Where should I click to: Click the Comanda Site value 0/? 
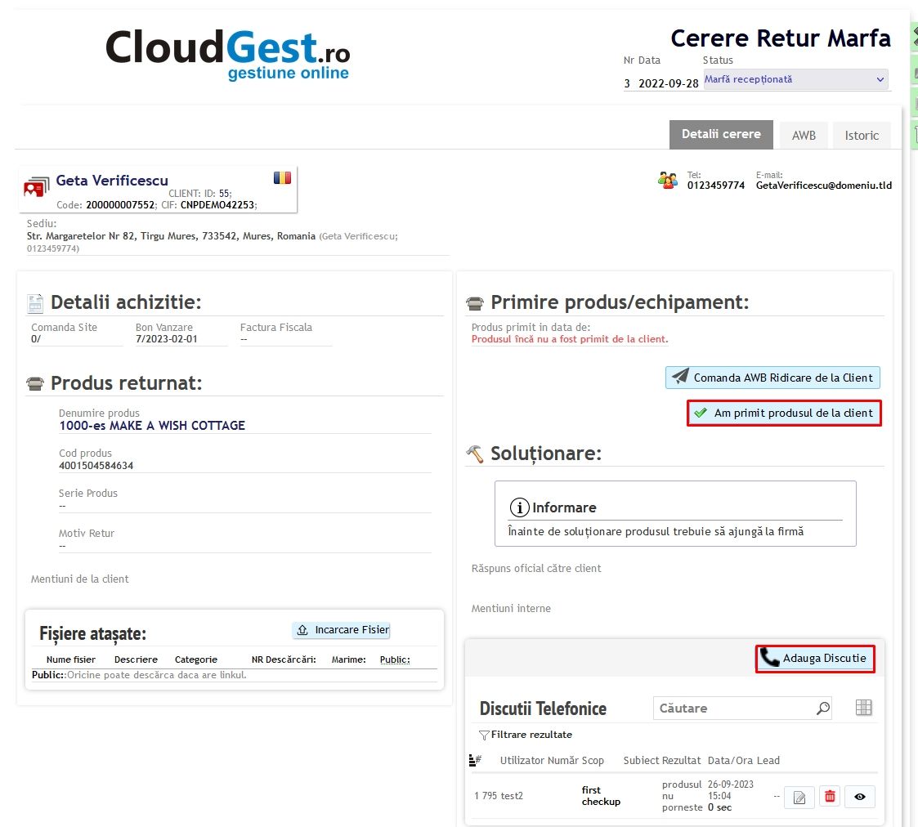click(36, 339)
